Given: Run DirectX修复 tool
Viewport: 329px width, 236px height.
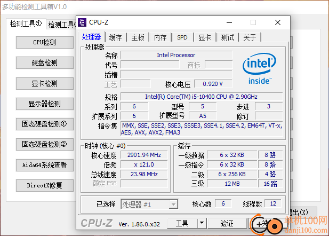Looking at the screenshot, I should point(45,185).
